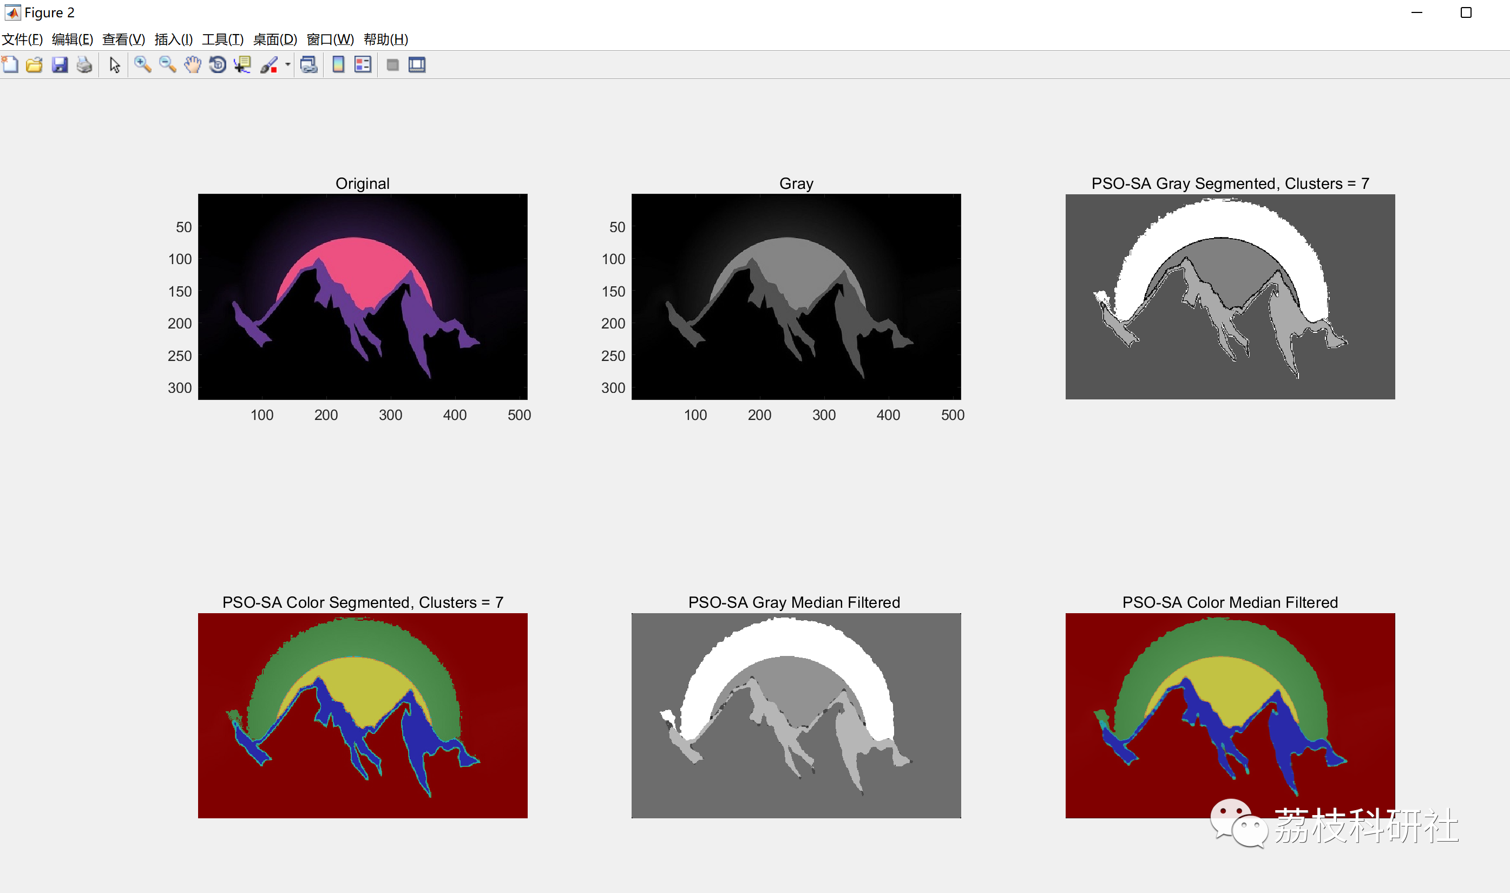Toggle the Insert Legend button
1510x893 pixels.
click(363, 65)
